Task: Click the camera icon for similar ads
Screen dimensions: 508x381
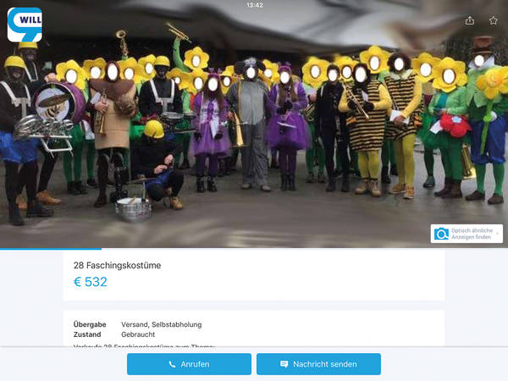Action: (441, 234)
